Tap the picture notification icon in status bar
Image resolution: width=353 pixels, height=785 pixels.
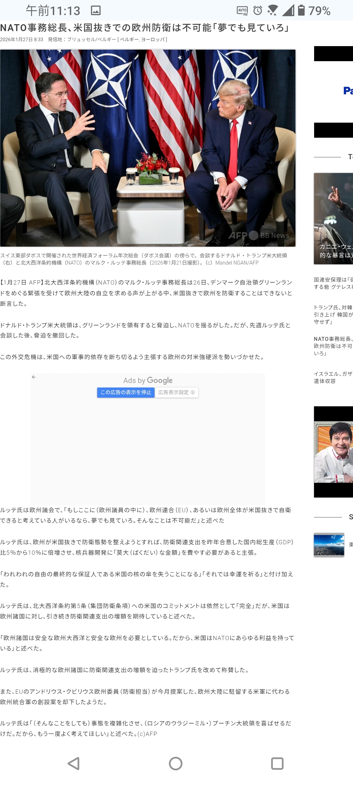95,11
